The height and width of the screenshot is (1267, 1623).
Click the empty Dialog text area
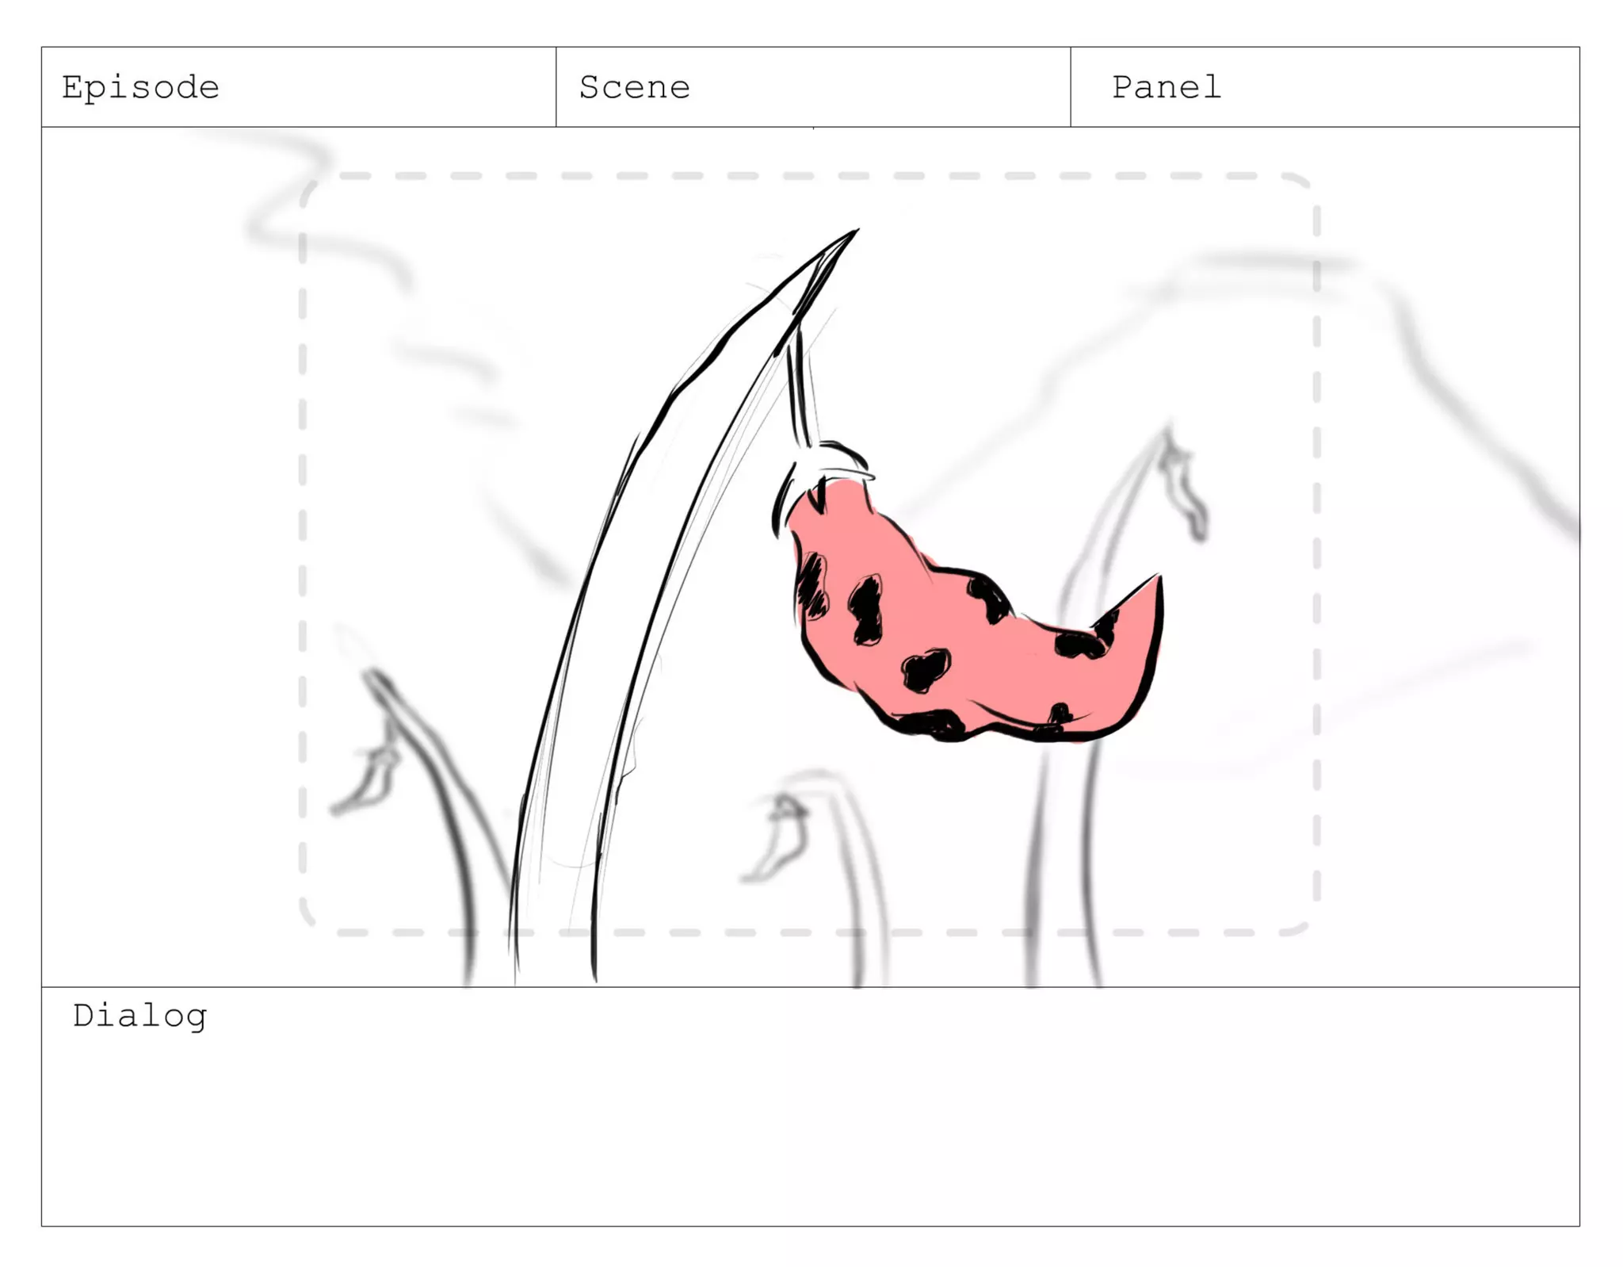810,1126
